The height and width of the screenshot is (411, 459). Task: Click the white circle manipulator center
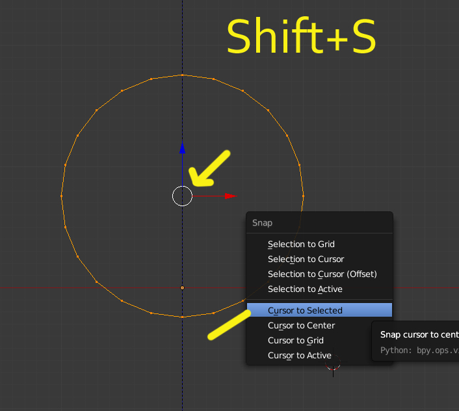pyautogui.click(x=183, y=196)
